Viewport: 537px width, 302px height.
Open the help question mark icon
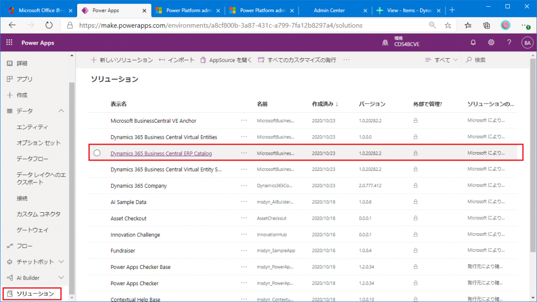509,42
